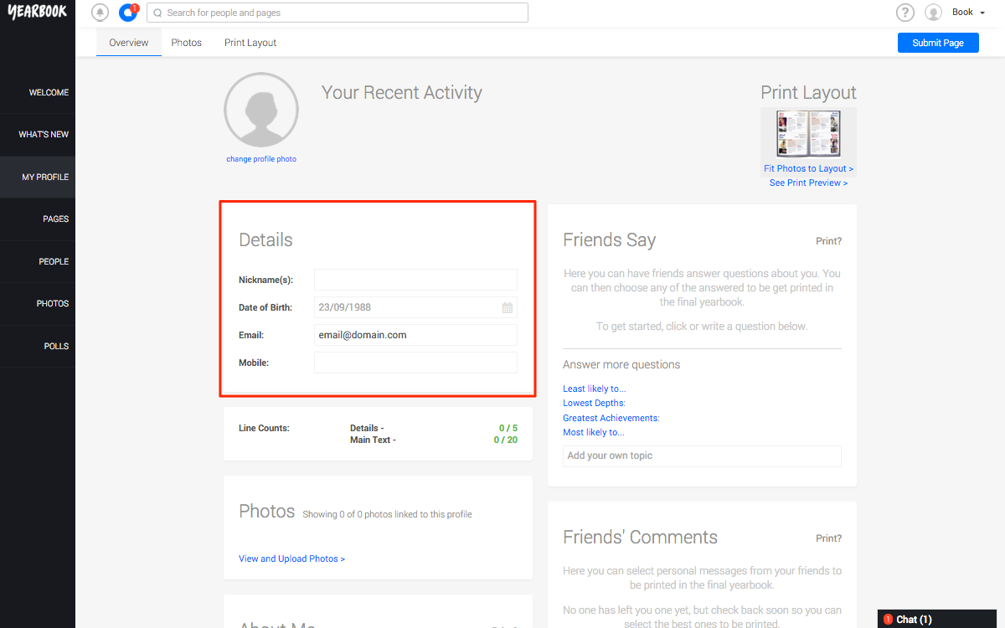
Task: Select the 'Lowest Depths:' question
Action: (594, 403)
